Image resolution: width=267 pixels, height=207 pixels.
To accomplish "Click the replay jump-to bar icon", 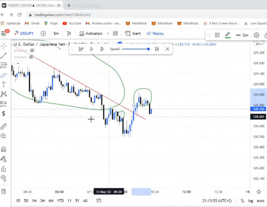I will click(81, 49).
